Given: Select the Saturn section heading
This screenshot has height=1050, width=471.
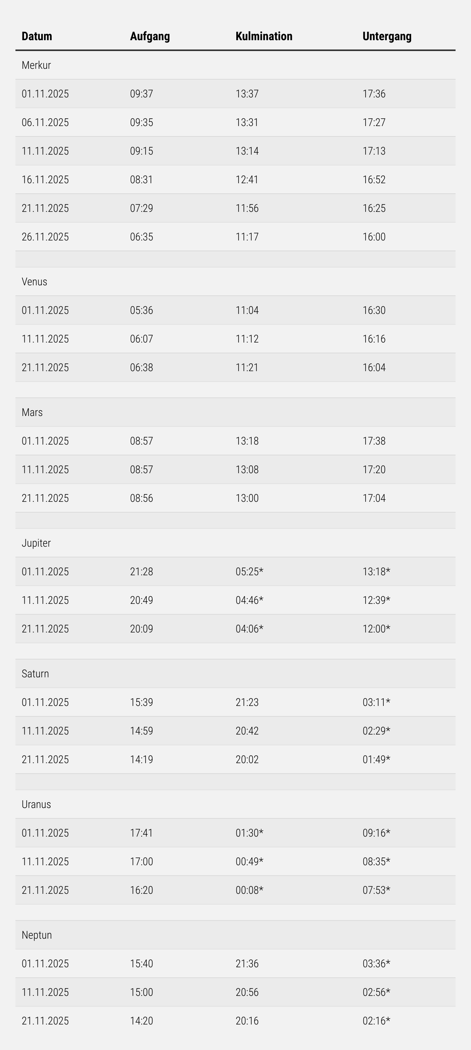Looking at the screenshot, I should pyautogui.click(x=35, y=673).
